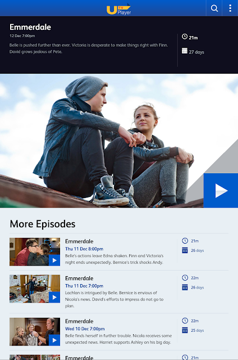Play the featured Emmerdale episode

pyautogui.click(x=221, y=191)
